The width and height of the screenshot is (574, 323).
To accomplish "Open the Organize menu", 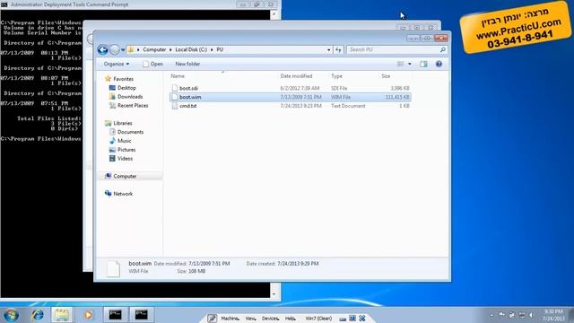I will (116, 64).
